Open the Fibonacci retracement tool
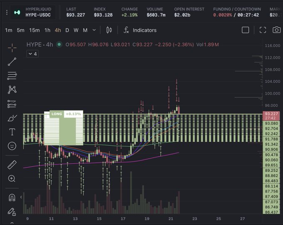Image resolution: width=283 pixels, height=225 pixels. pos(12,76)
